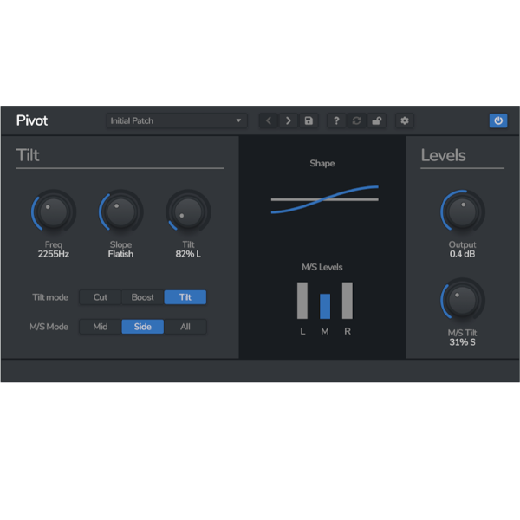This screenshot has height=520, width=520.
Task: Open help with the question mark icon
Action: (336, 120)
